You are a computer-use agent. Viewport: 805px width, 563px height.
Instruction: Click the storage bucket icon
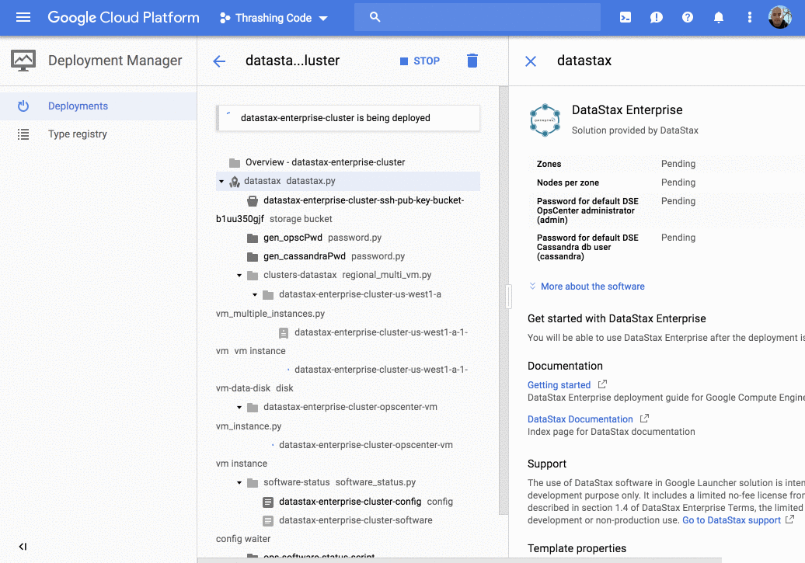[x=252, y=200]
